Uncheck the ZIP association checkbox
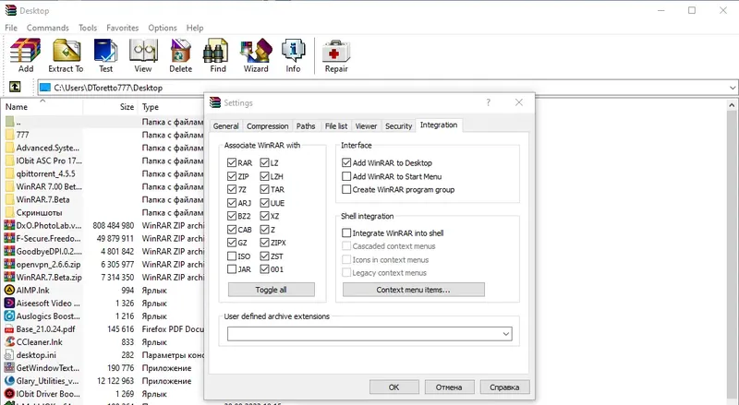 (232, 176)
